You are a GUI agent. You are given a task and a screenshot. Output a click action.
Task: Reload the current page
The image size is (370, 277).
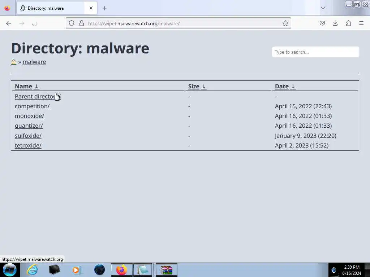coord(34,23)
